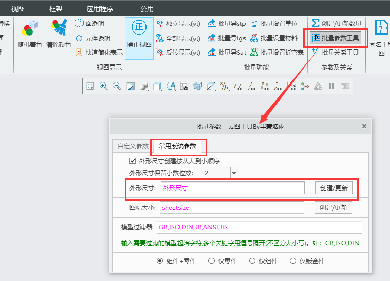The image size is (390, 281).
Task: Open the 公用 ribbon tab
Action: (x=147, y=9)
